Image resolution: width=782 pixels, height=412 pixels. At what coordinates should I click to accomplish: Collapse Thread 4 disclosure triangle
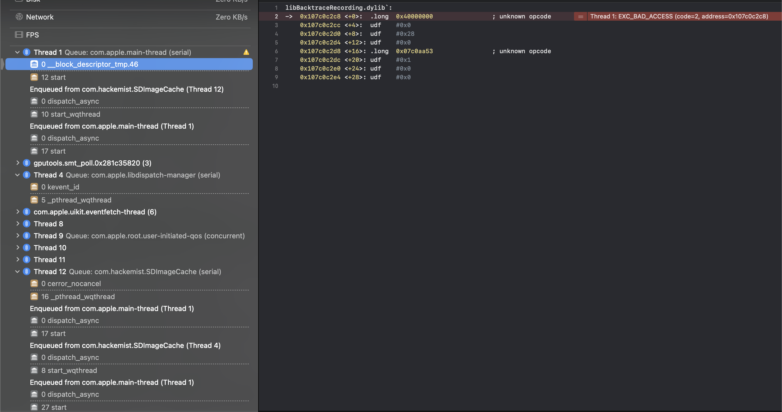click(17, 175)
